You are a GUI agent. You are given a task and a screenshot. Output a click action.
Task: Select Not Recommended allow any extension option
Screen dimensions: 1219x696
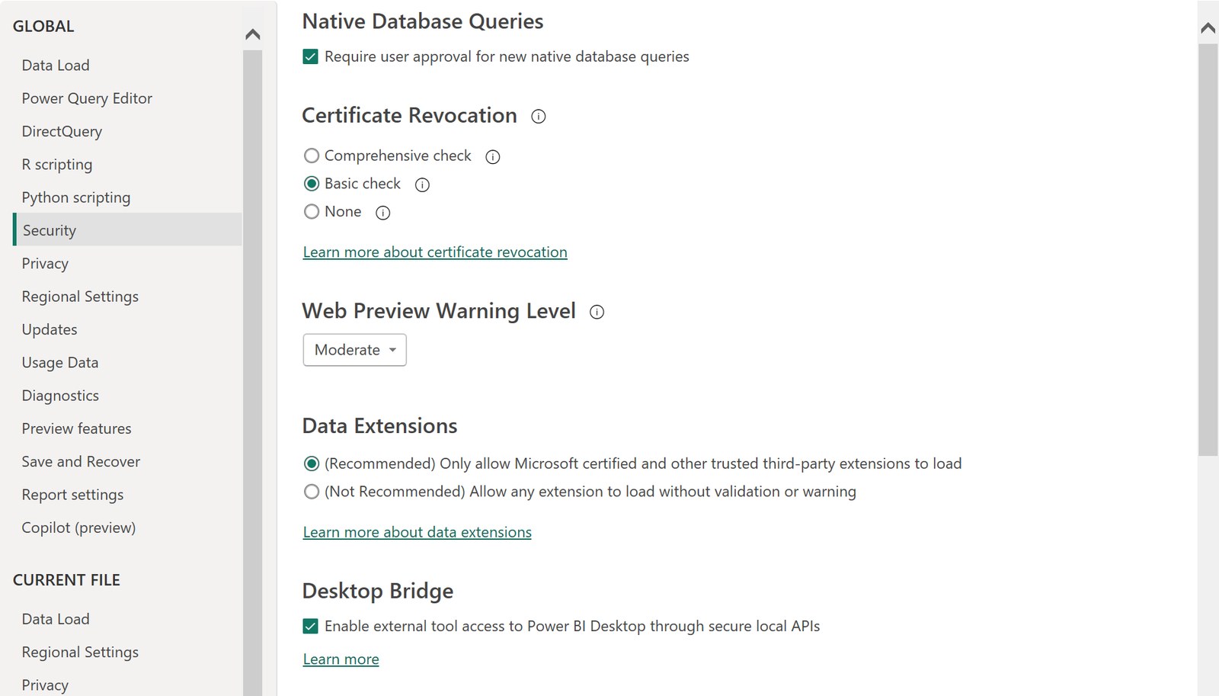pos(312,492)
